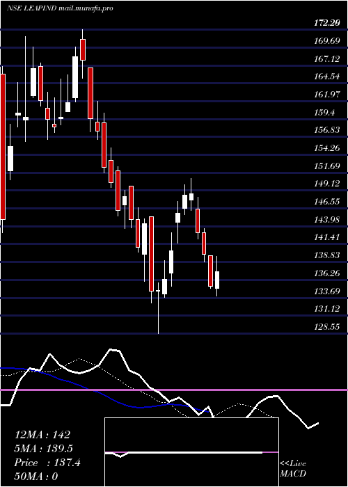Click the 141.41 price axis label
Viewport: 348px width, 487px height.
coord(326,238)
